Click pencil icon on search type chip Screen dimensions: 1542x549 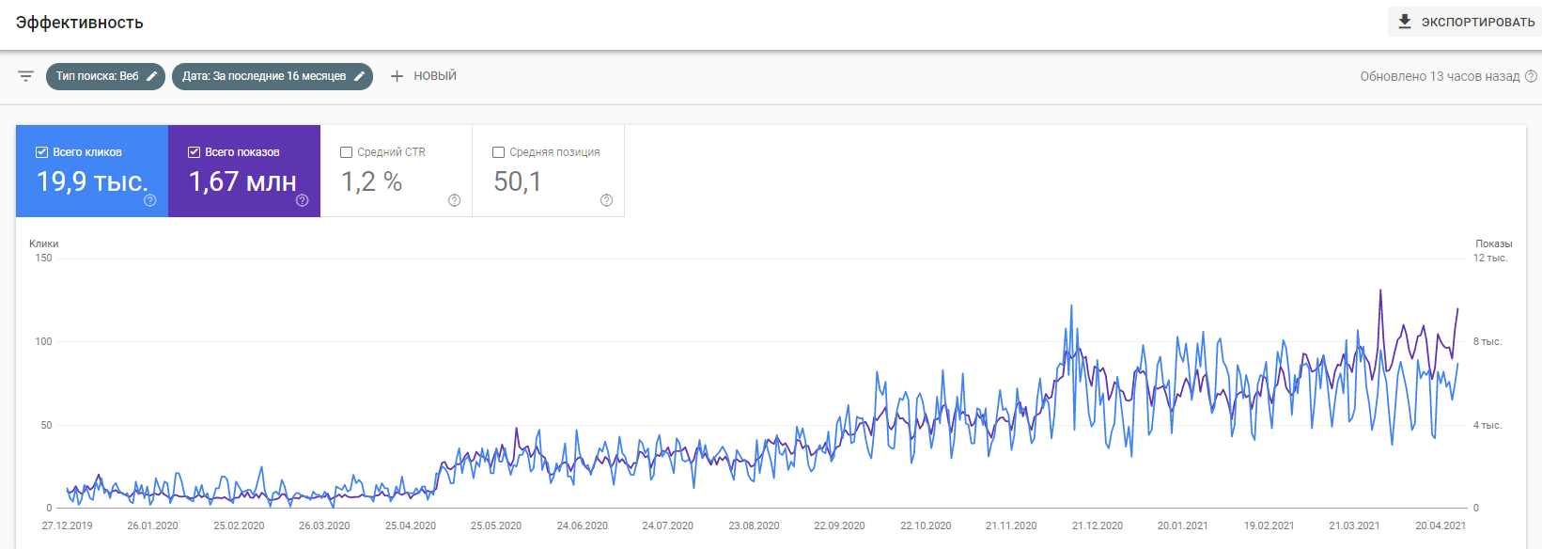point(152,76)
